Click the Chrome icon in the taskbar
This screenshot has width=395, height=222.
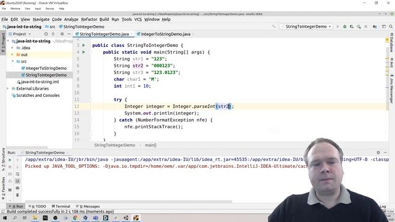tap(75, 218)
